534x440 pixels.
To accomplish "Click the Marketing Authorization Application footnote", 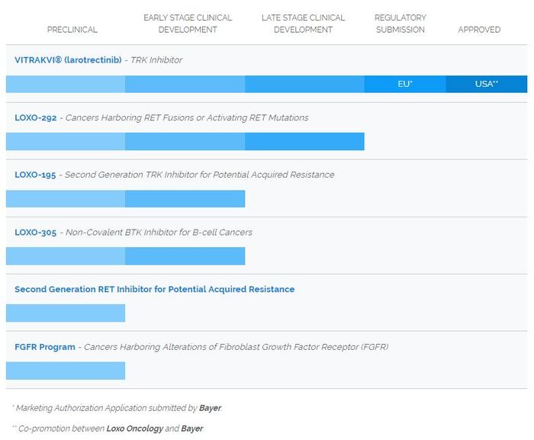I will click(x=117, y=408).
